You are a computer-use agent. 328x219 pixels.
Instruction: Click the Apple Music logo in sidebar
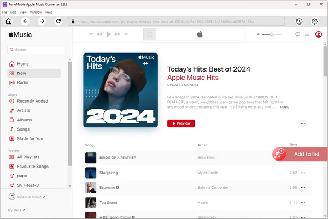[x=20, y=34]
